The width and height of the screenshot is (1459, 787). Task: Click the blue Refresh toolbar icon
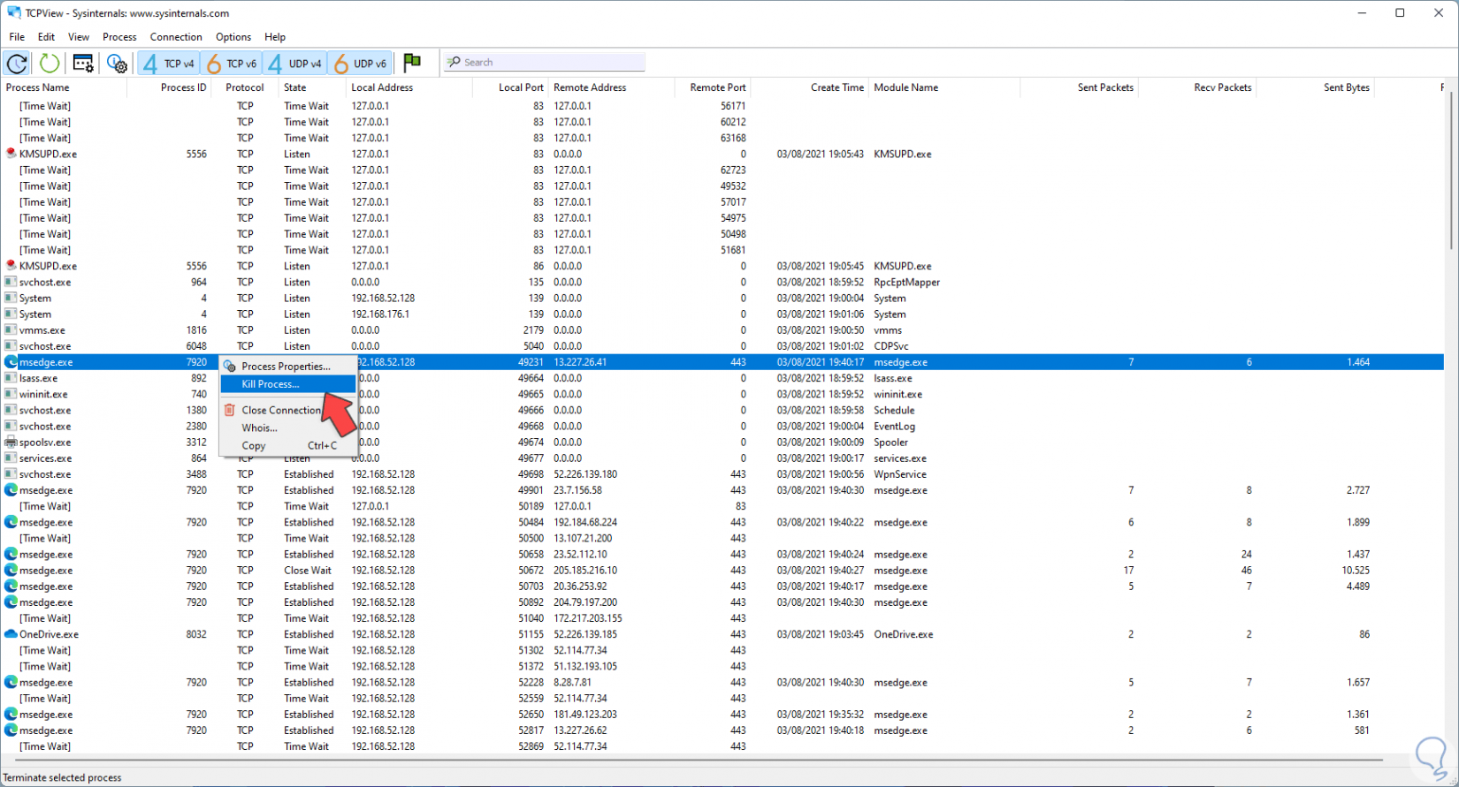click(17, 63)
